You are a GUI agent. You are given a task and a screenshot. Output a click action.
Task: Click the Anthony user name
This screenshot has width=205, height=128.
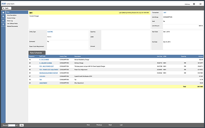click(x=187, y=4)
